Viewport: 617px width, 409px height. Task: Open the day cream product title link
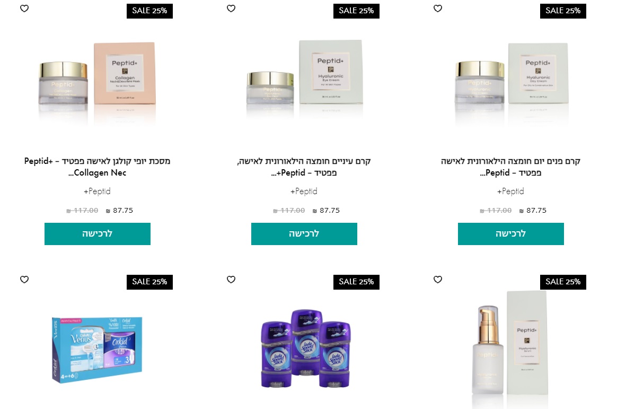click(x=511, y=167)
